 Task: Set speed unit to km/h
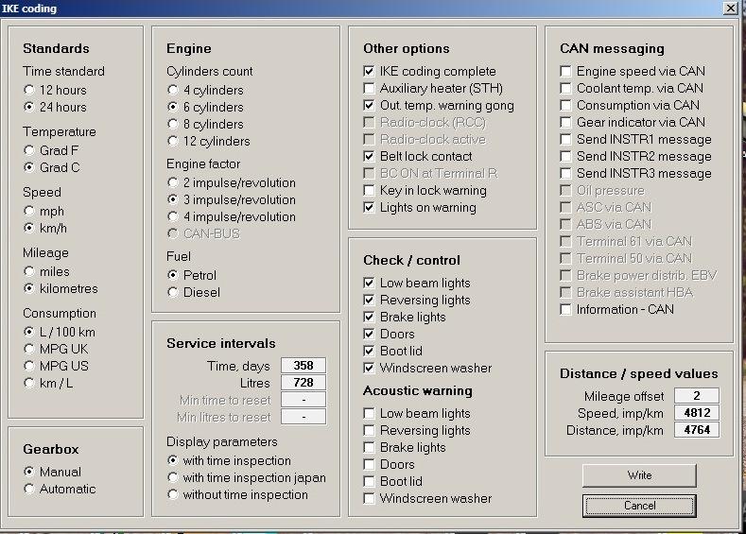coord(29,228)
